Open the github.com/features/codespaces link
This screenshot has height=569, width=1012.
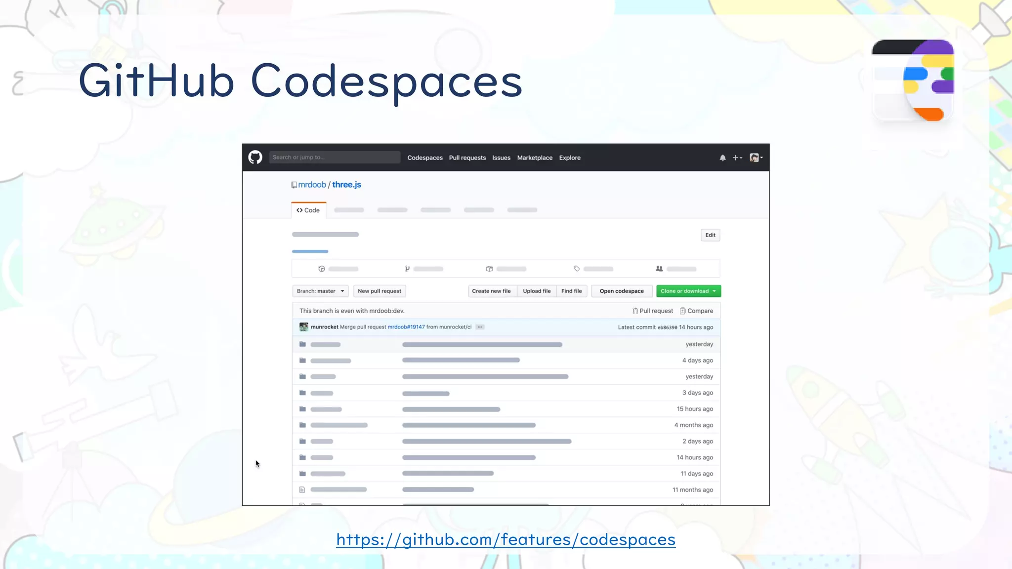point(506,539)
